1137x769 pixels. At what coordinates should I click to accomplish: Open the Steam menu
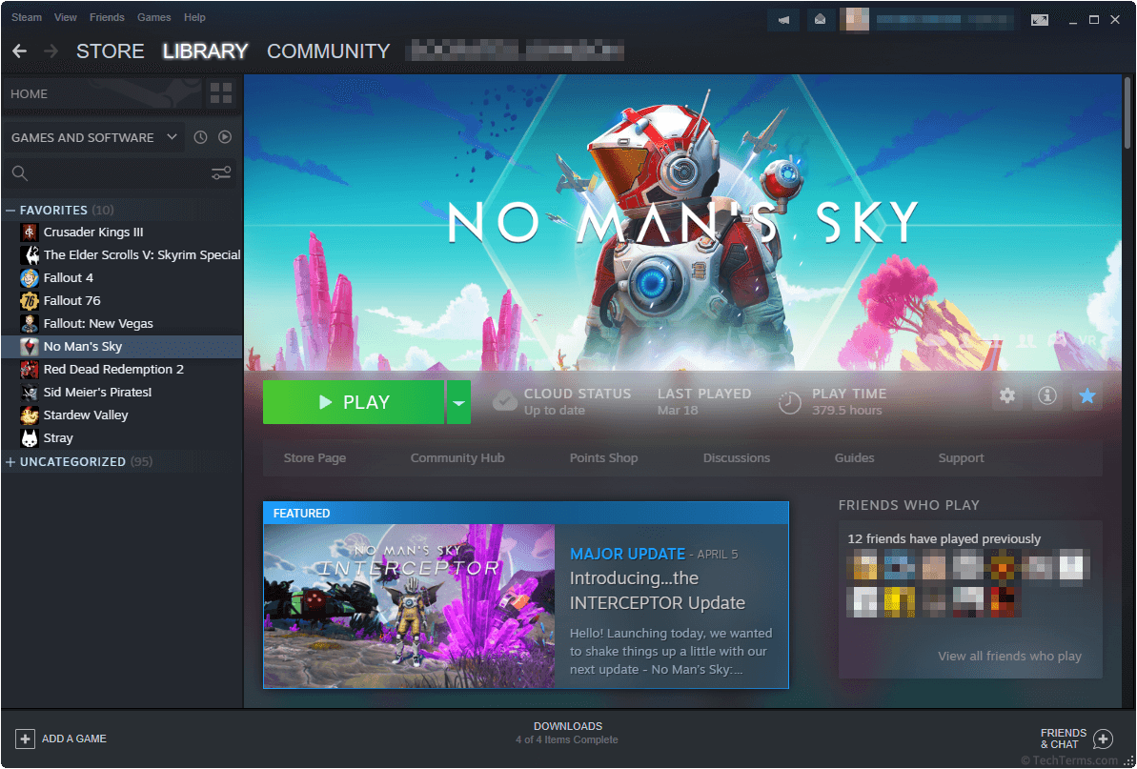(27, 17)
